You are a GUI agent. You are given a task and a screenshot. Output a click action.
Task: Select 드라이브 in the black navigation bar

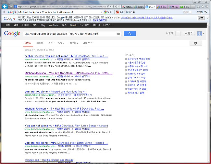tap(84, 25)
